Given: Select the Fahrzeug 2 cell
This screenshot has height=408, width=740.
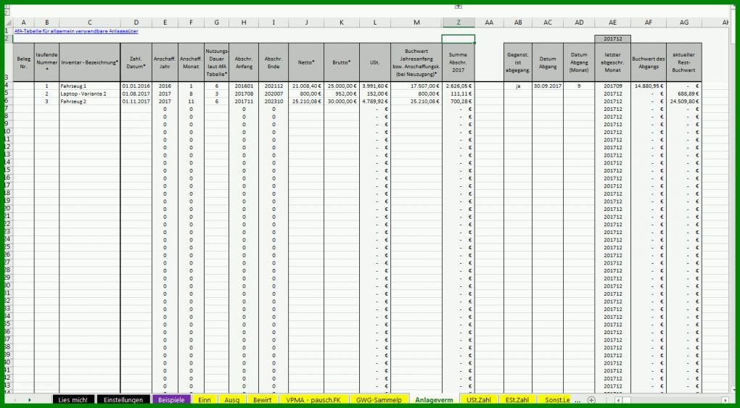Looking at the screenshot, I should coord(90,101).
